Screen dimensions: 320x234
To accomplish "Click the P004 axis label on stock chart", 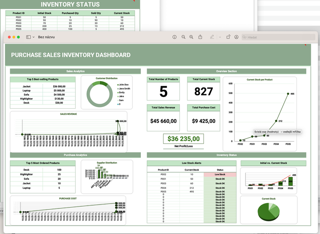I will coord(276,144).
